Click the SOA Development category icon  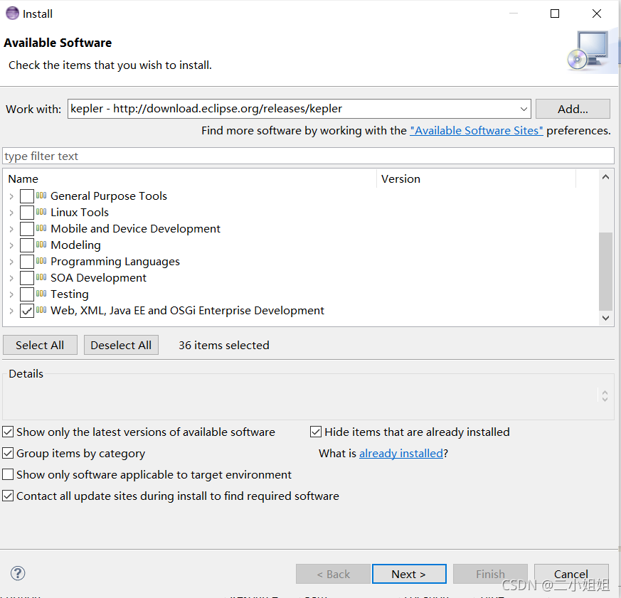41,277
